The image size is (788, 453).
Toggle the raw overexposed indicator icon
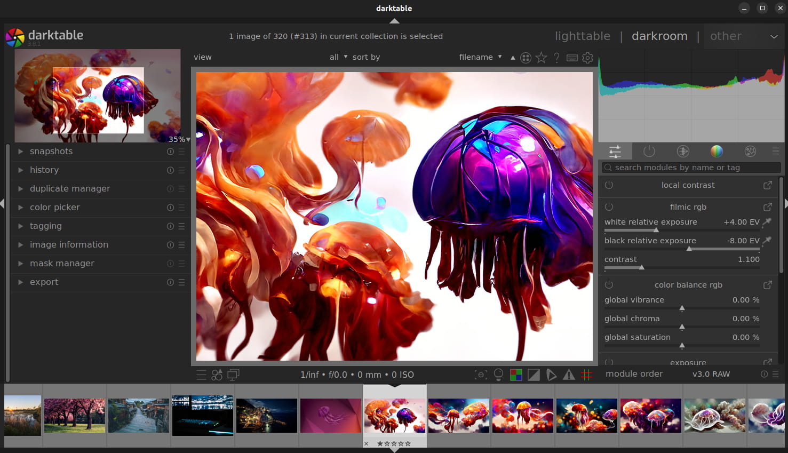click(x=516, y=375)
